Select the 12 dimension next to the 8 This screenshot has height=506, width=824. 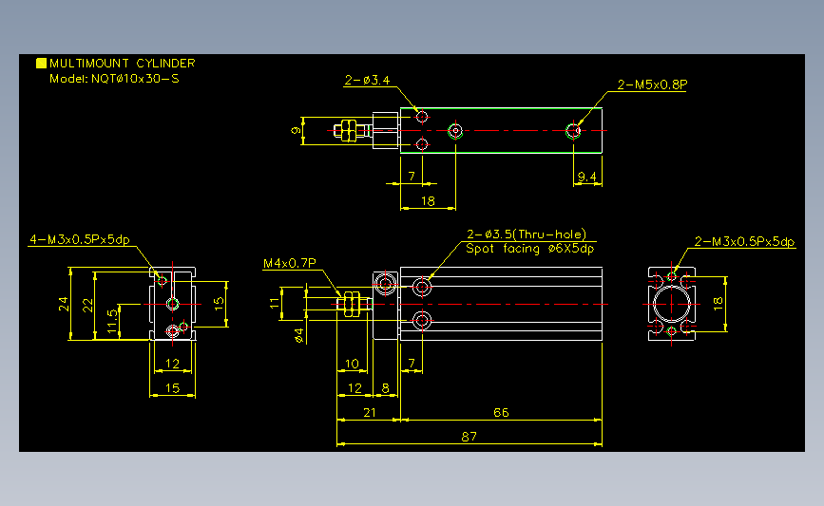355,388
